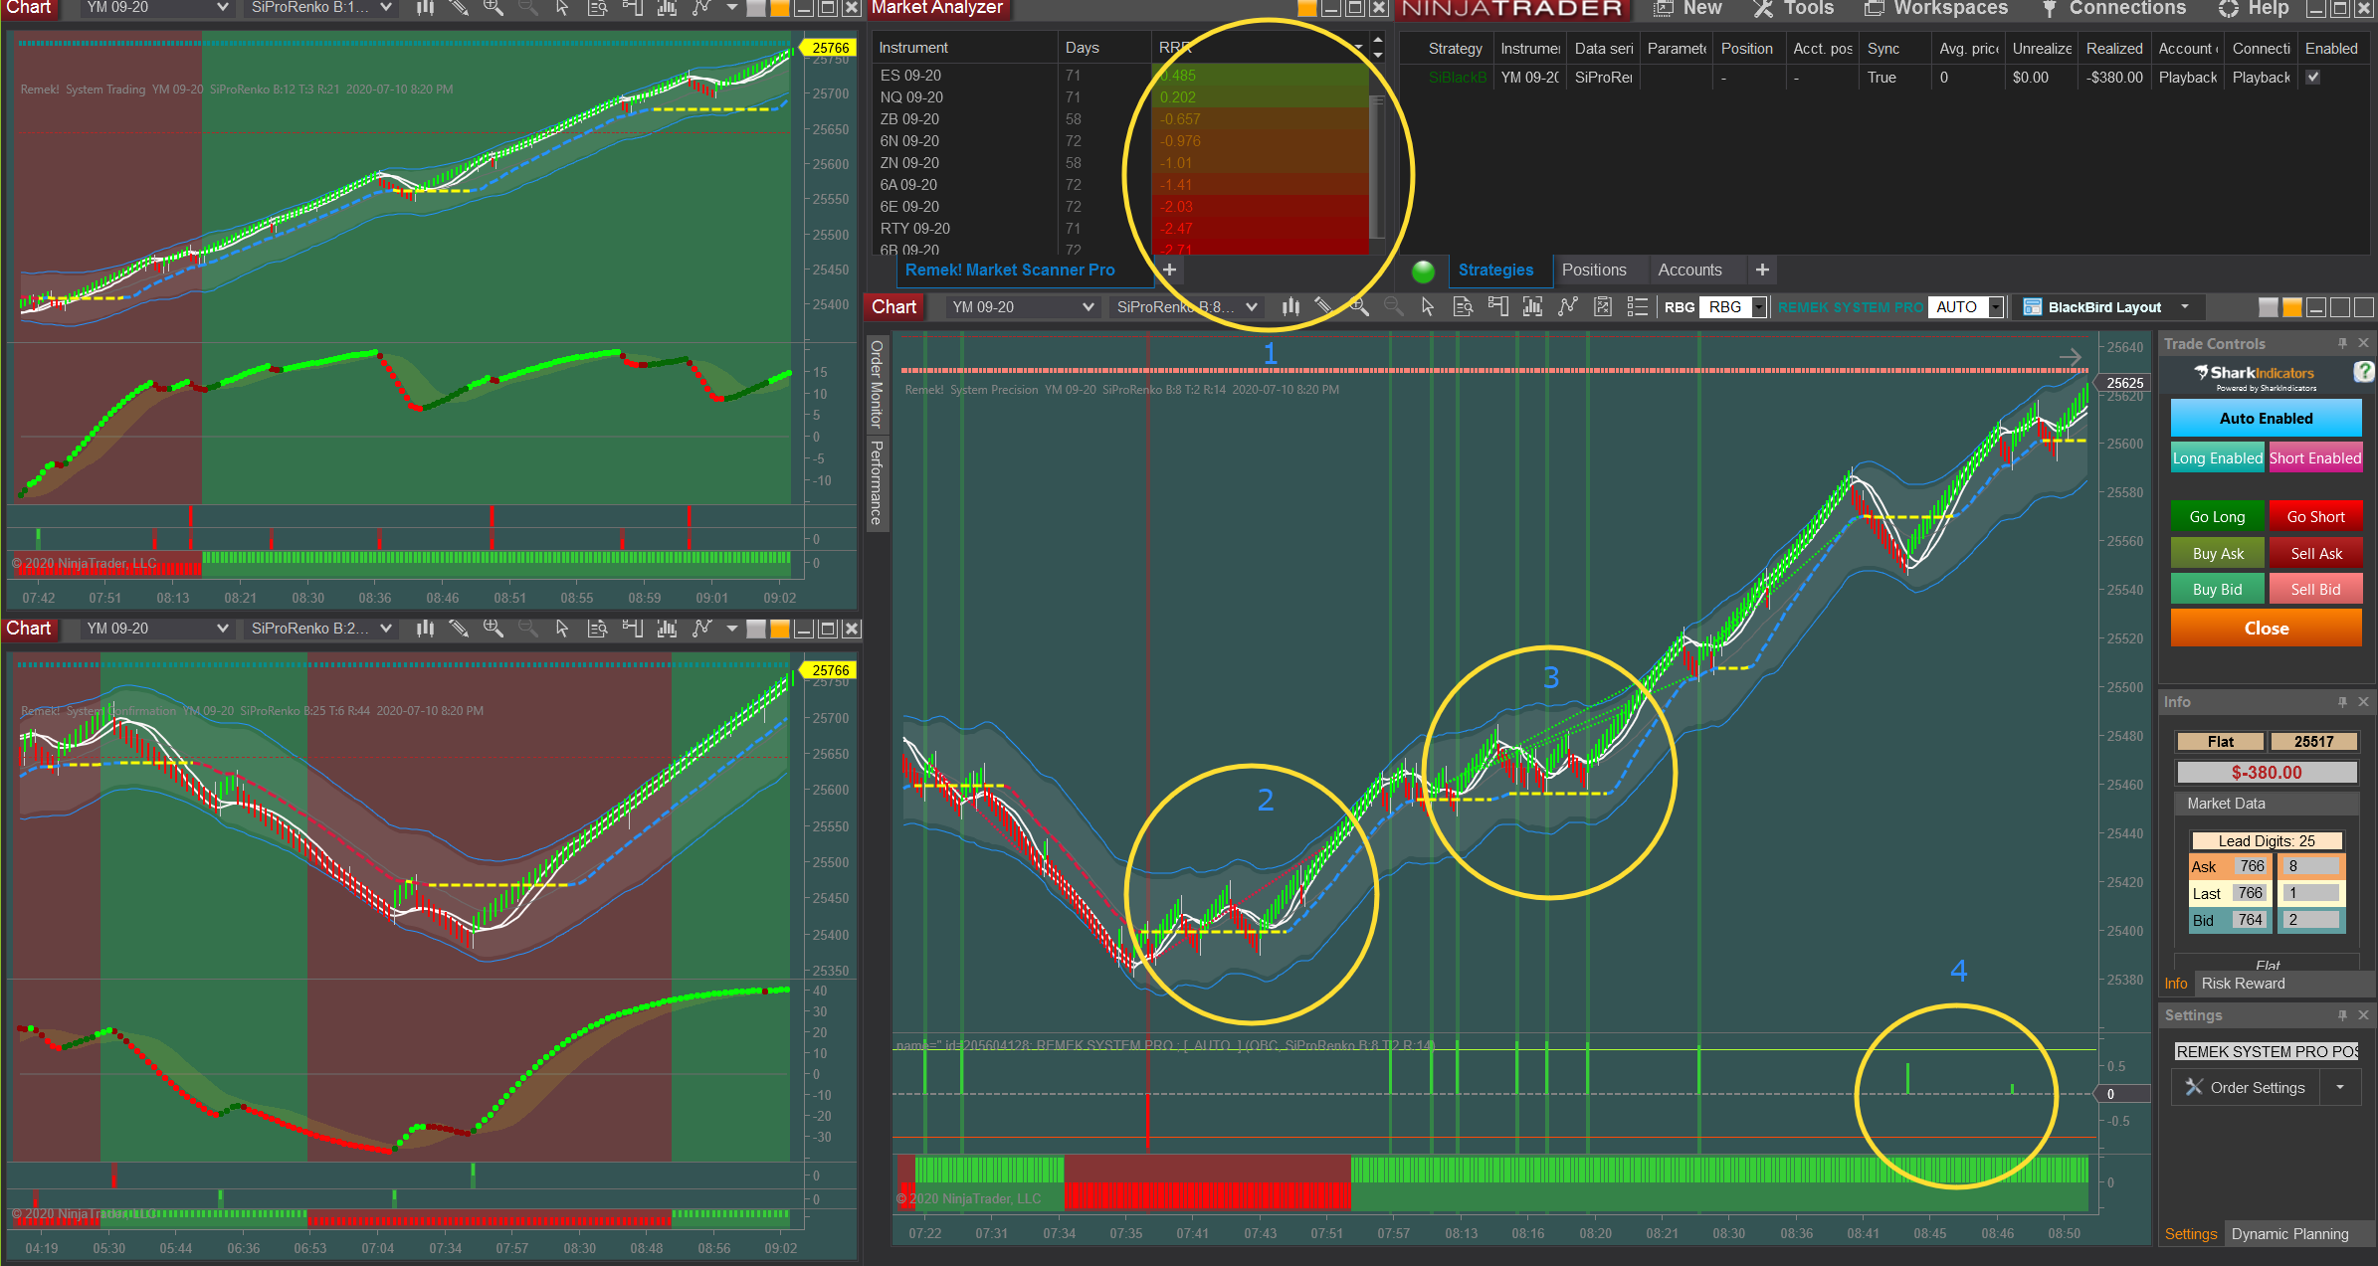Open the Order Monitor side tab

[877, 383]
